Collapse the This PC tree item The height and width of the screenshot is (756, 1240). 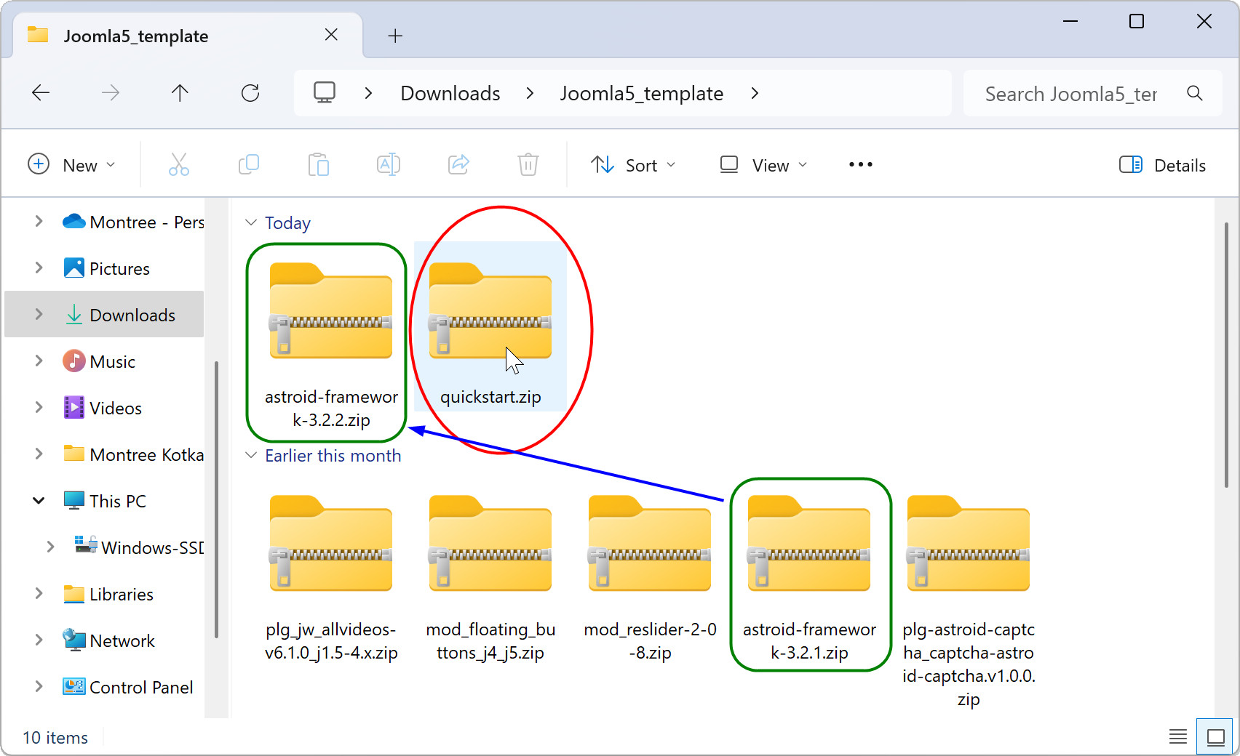[x=39, y=500]
